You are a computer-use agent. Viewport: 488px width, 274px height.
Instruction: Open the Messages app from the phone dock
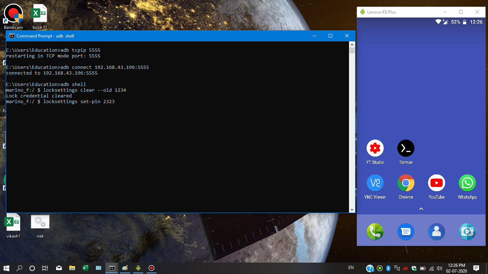[405, 232]
